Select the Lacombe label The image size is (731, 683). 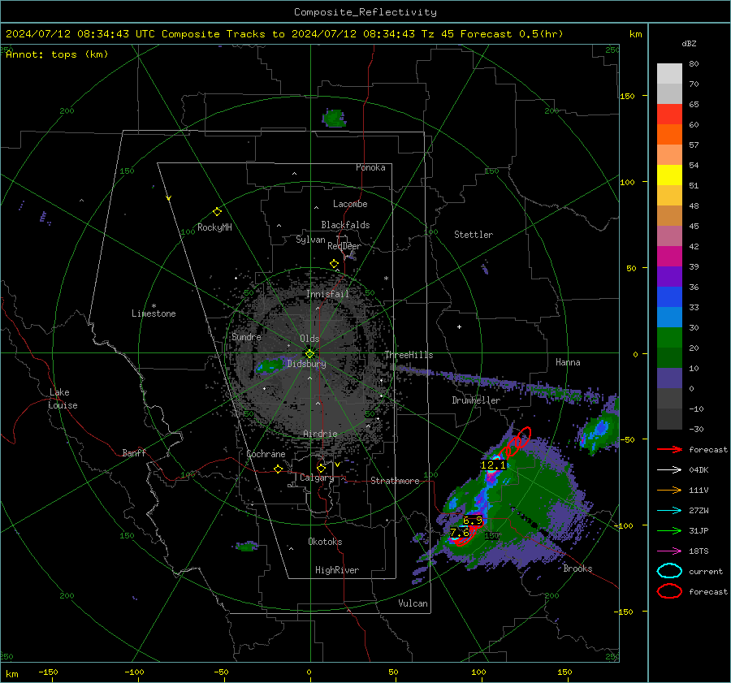[350, 204]
